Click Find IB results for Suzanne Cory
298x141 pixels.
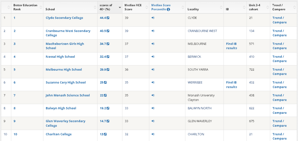pyautogui.click(x=231, y=85)
